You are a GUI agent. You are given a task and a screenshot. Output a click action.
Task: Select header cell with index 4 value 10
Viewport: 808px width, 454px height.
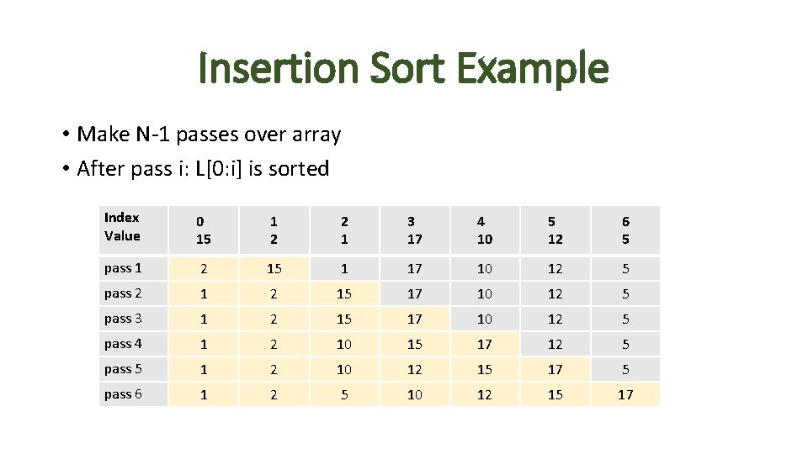[484, 230]
